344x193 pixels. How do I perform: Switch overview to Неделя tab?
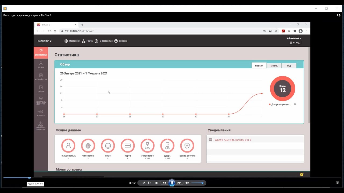pos(259,66)
